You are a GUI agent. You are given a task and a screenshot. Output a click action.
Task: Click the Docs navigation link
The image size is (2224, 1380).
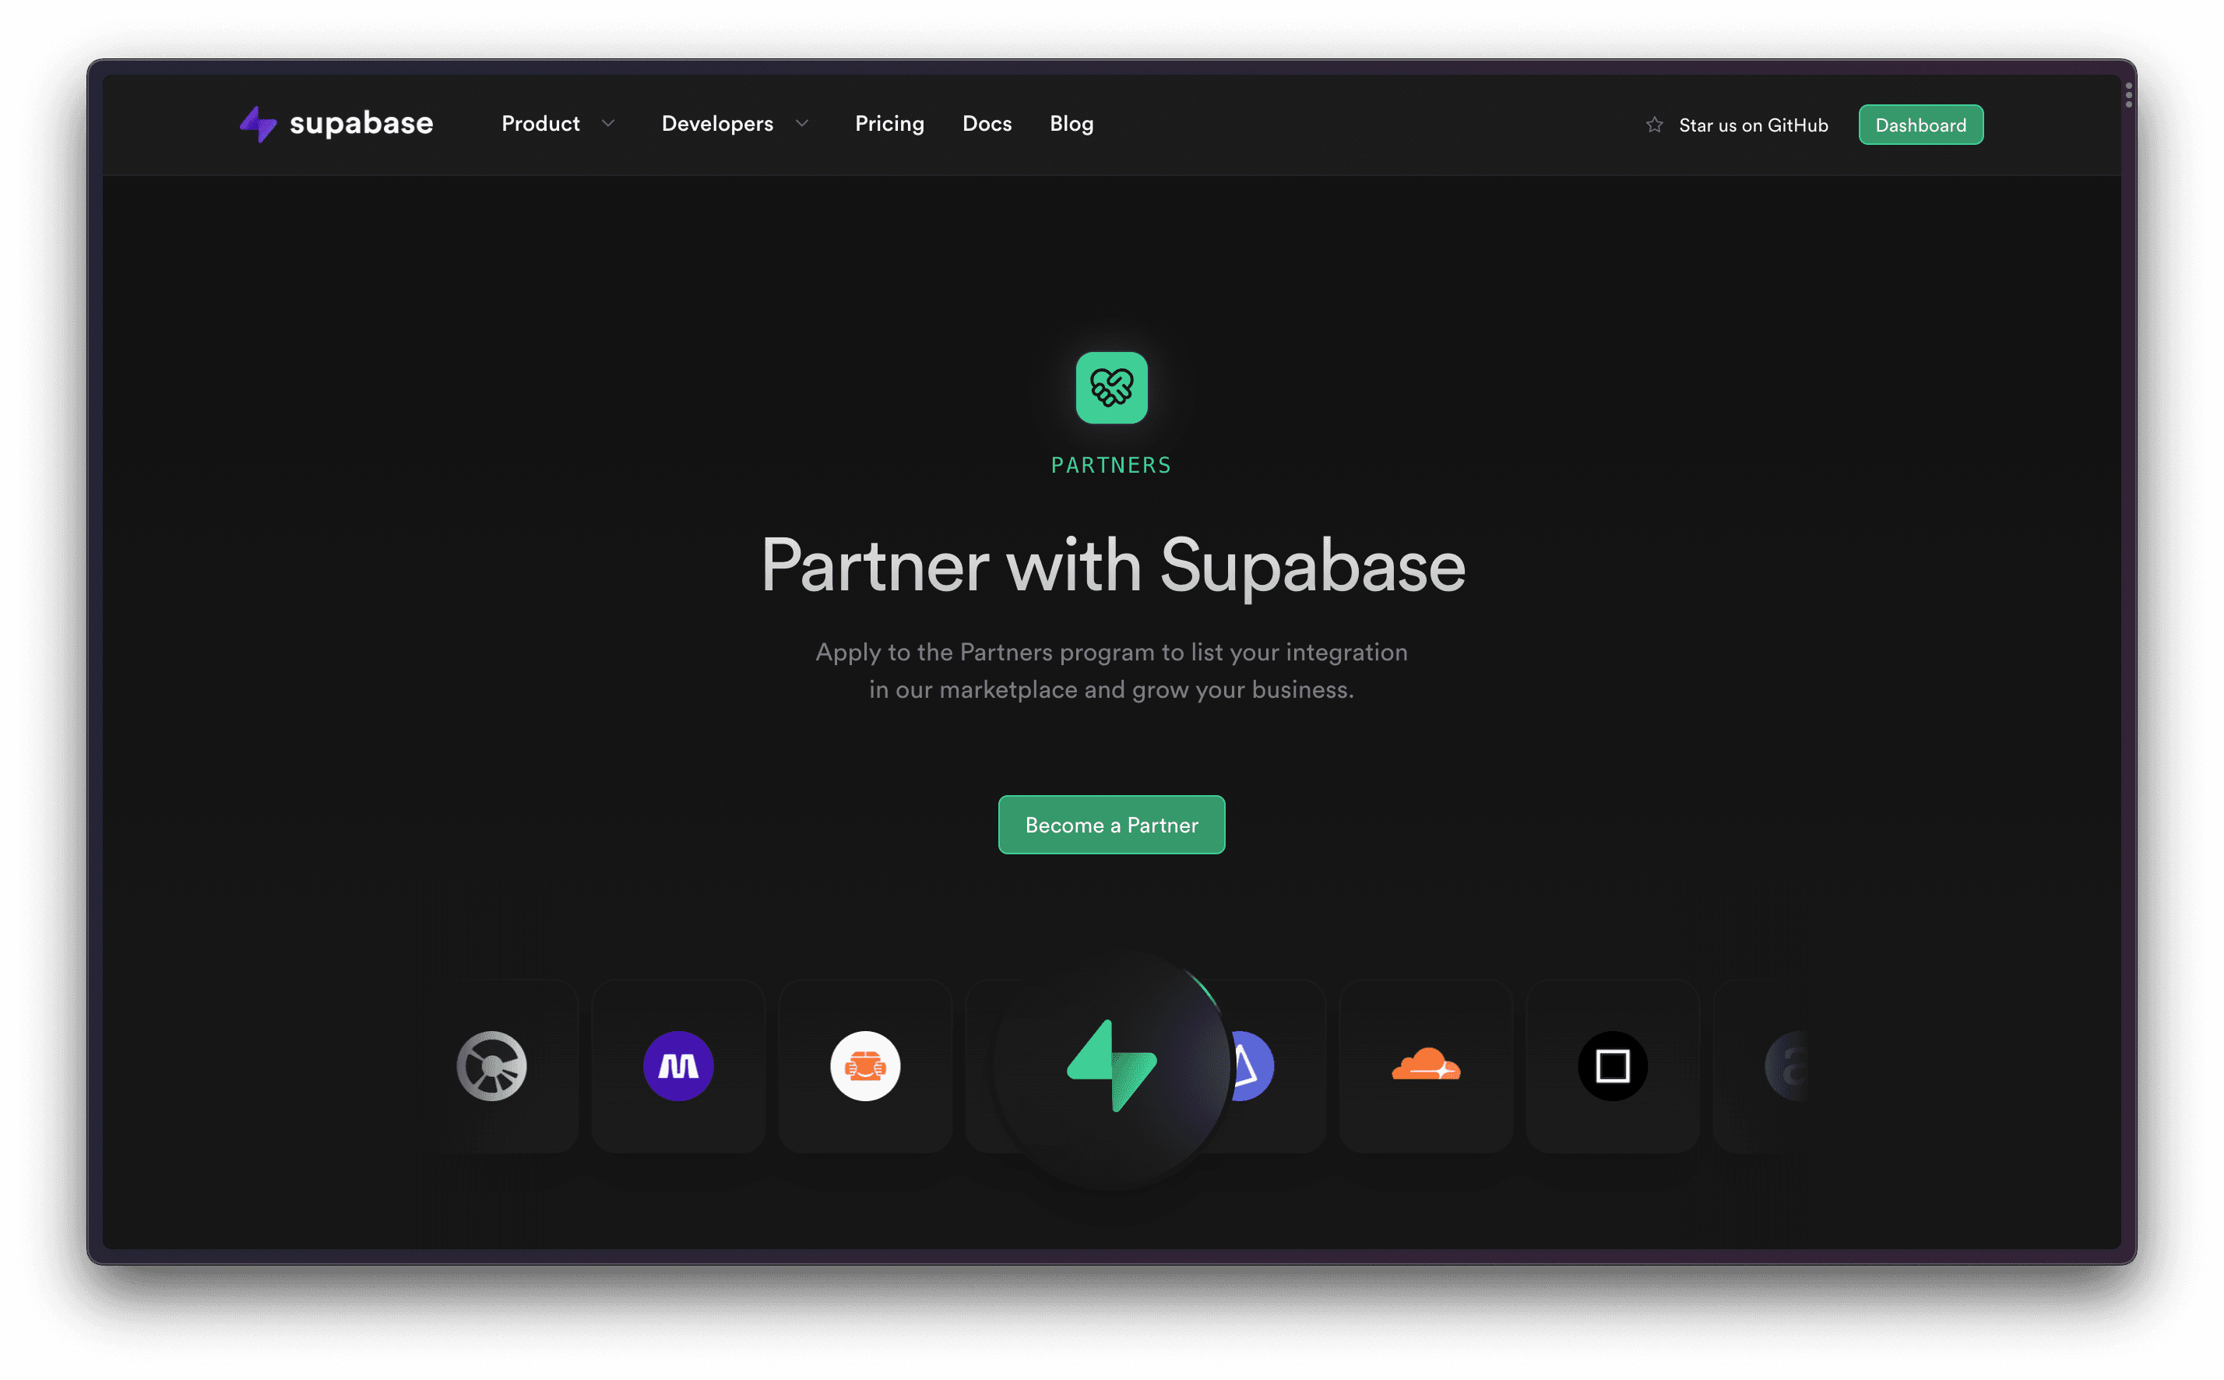click(x=986, y=122)
